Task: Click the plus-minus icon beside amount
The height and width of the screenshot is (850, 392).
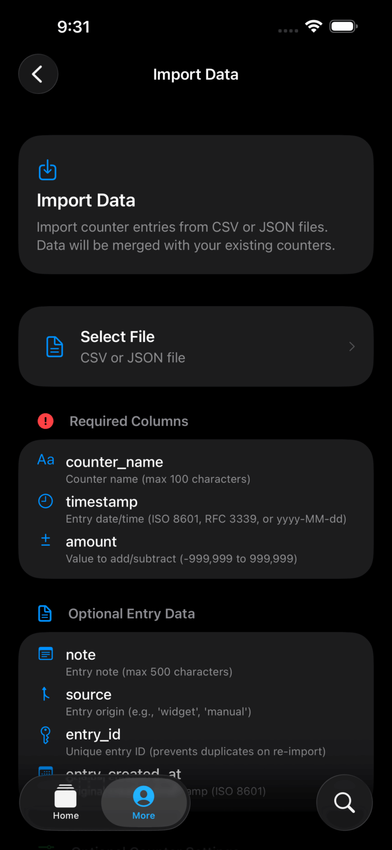Action: [x=46, y=540]
